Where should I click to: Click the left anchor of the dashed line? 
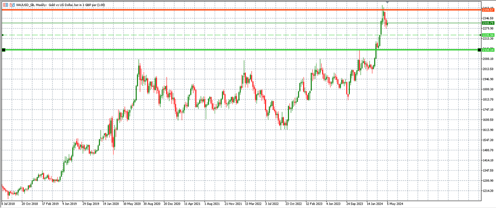click(x=3, y=35)
